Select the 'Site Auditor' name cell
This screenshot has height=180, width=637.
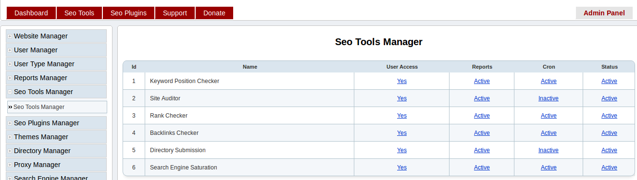tap(250, 98)
